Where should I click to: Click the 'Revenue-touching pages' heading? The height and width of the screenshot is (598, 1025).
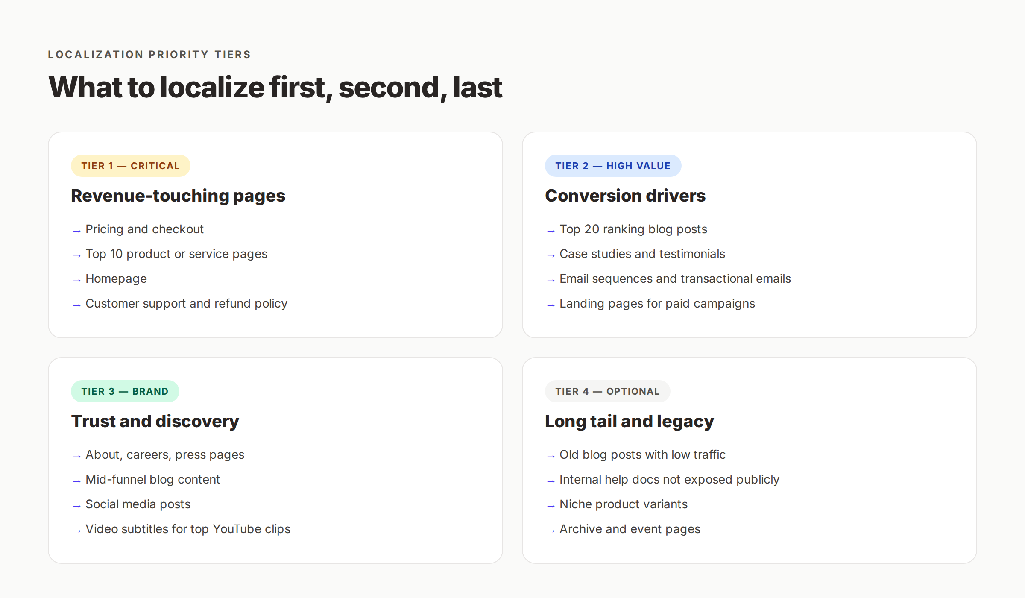coord(178,196)
